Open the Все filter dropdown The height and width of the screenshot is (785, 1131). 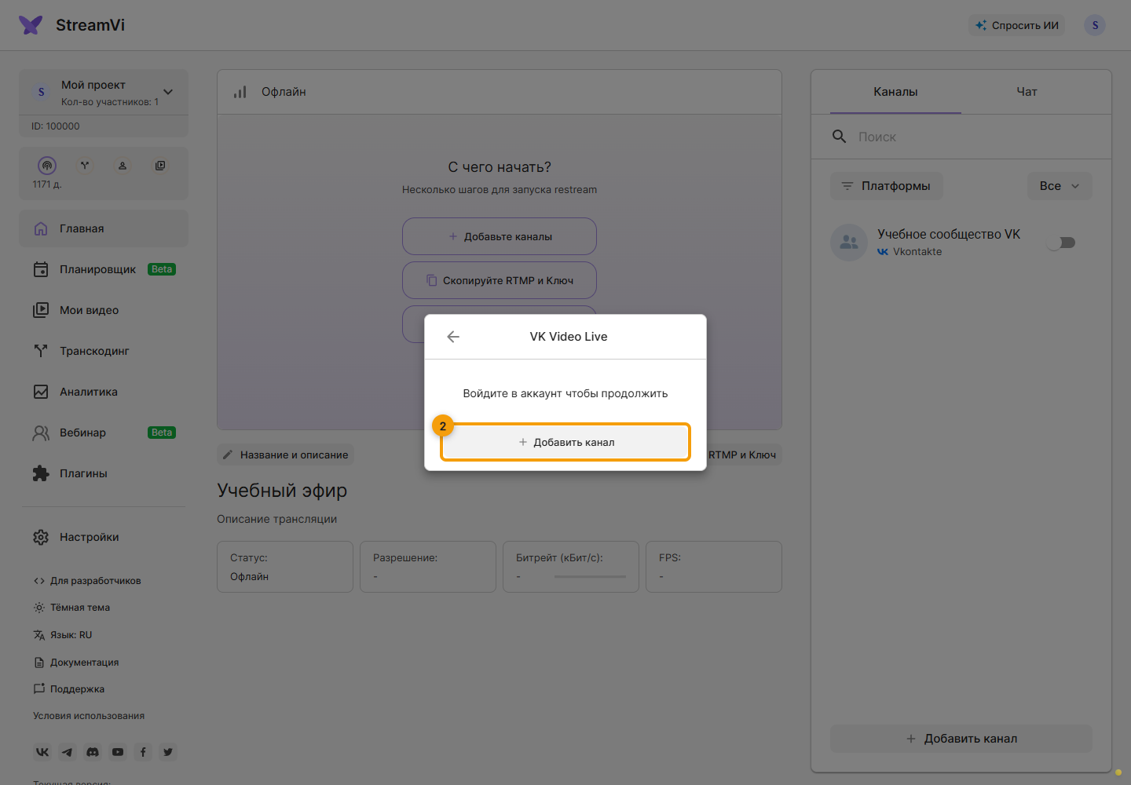coord(1060,186)
